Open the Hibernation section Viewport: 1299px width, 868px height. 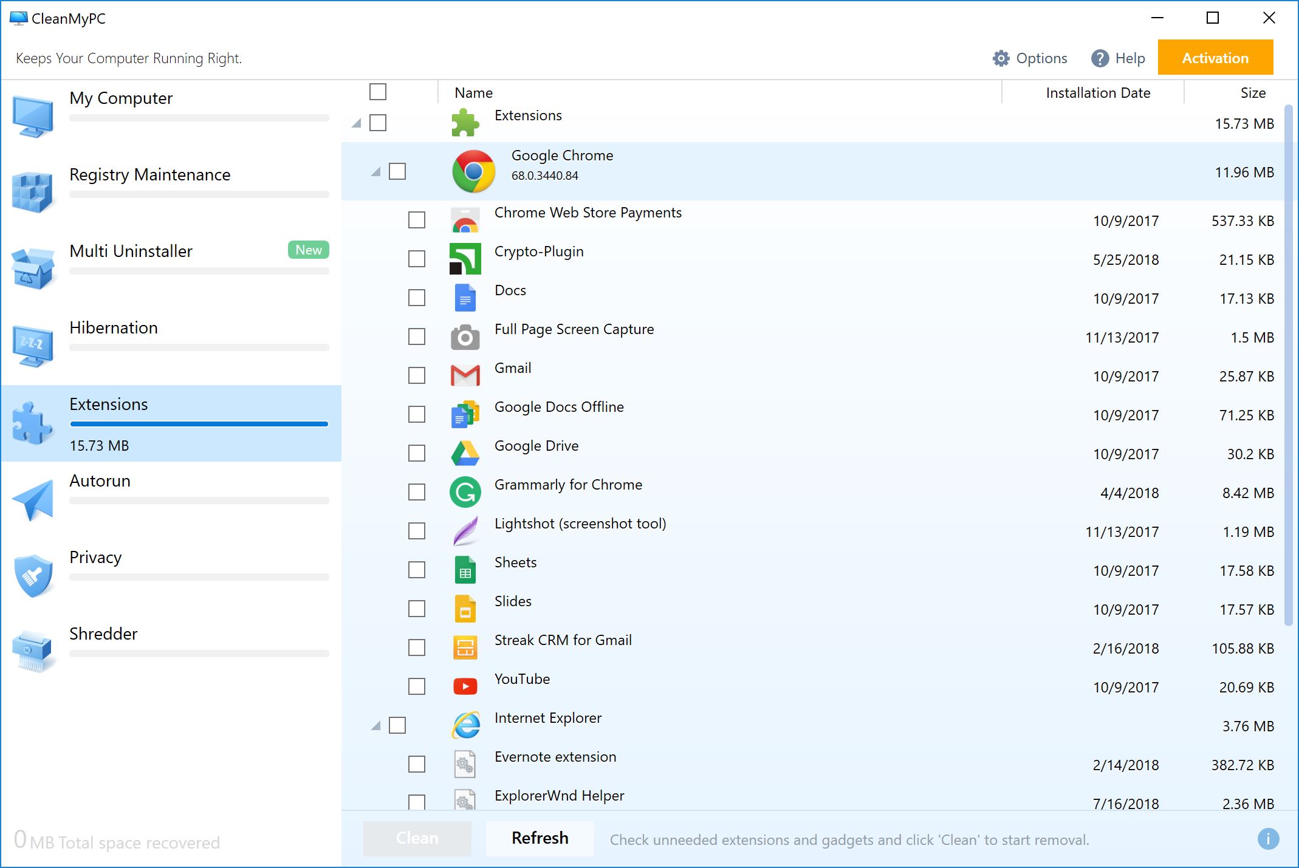pyautogui.click(x=171, y=347)
